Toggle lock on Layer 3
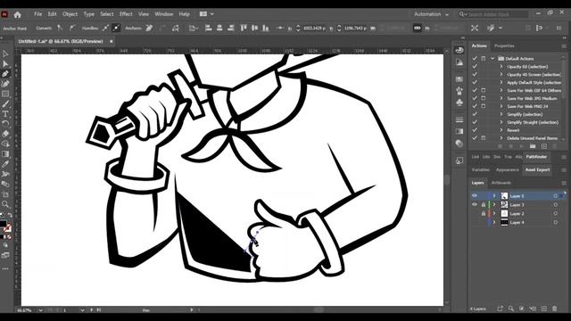 [x=484, y=204]
